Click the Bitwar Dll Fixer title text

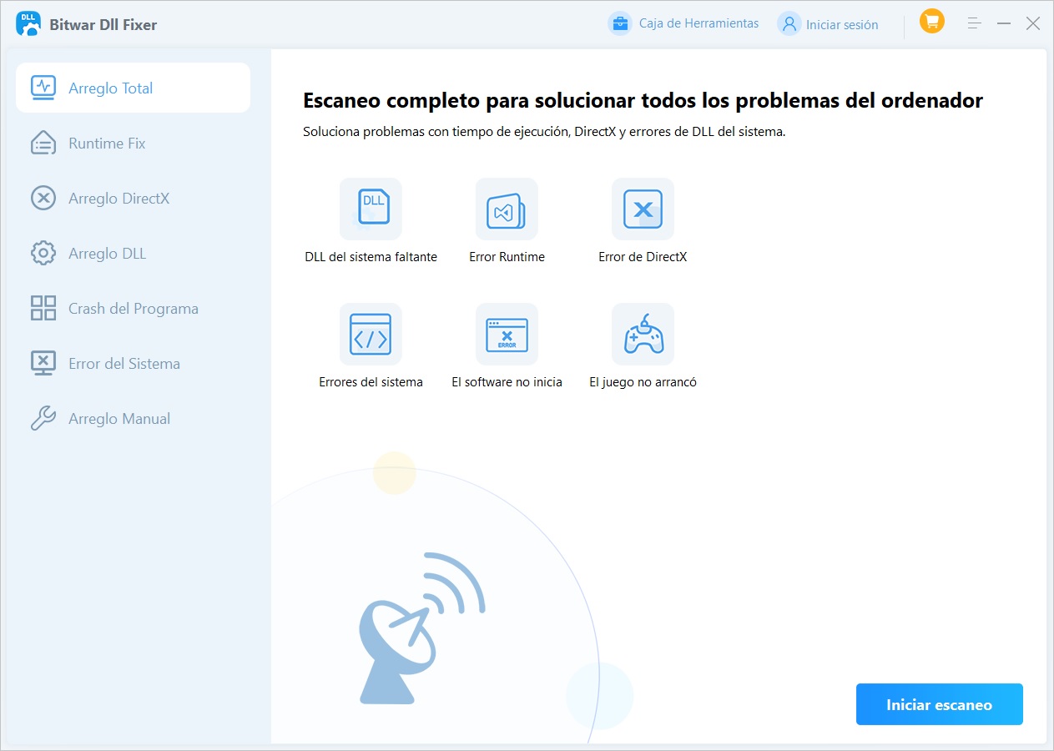tap(103, 24)
